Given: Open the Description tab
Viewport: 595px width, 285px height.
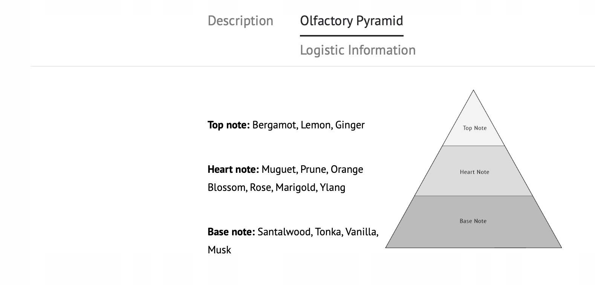Looking at the screenshot, I should pyautogui.click(x=240, y=21).
